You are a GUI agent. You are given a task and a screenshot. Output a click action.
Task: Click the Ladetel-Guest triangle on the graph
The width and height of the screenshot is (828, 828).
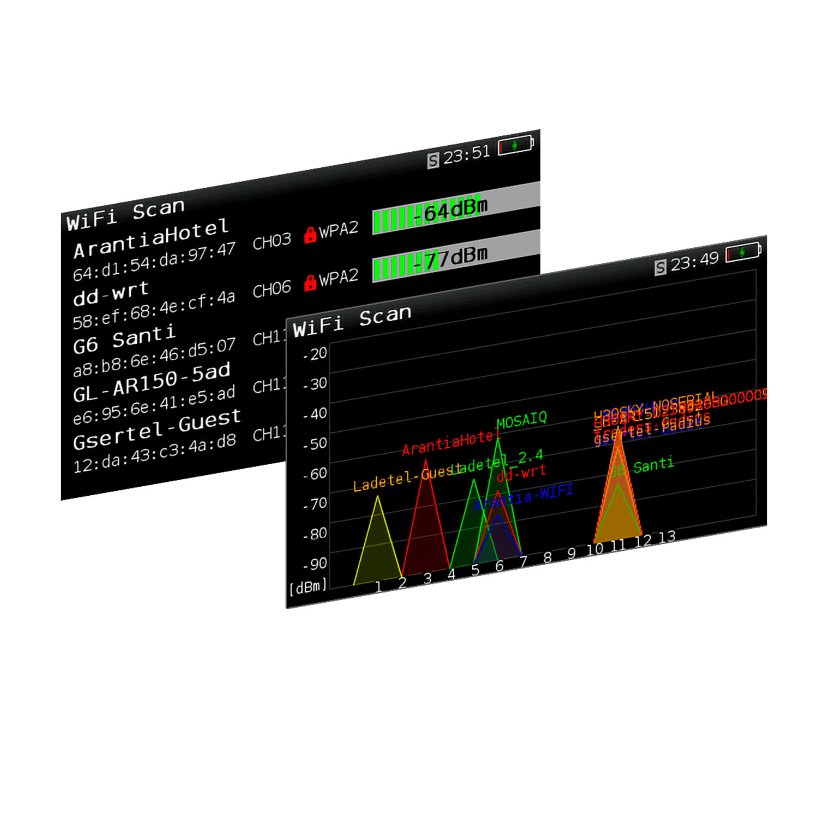click(x=378, y=541)
